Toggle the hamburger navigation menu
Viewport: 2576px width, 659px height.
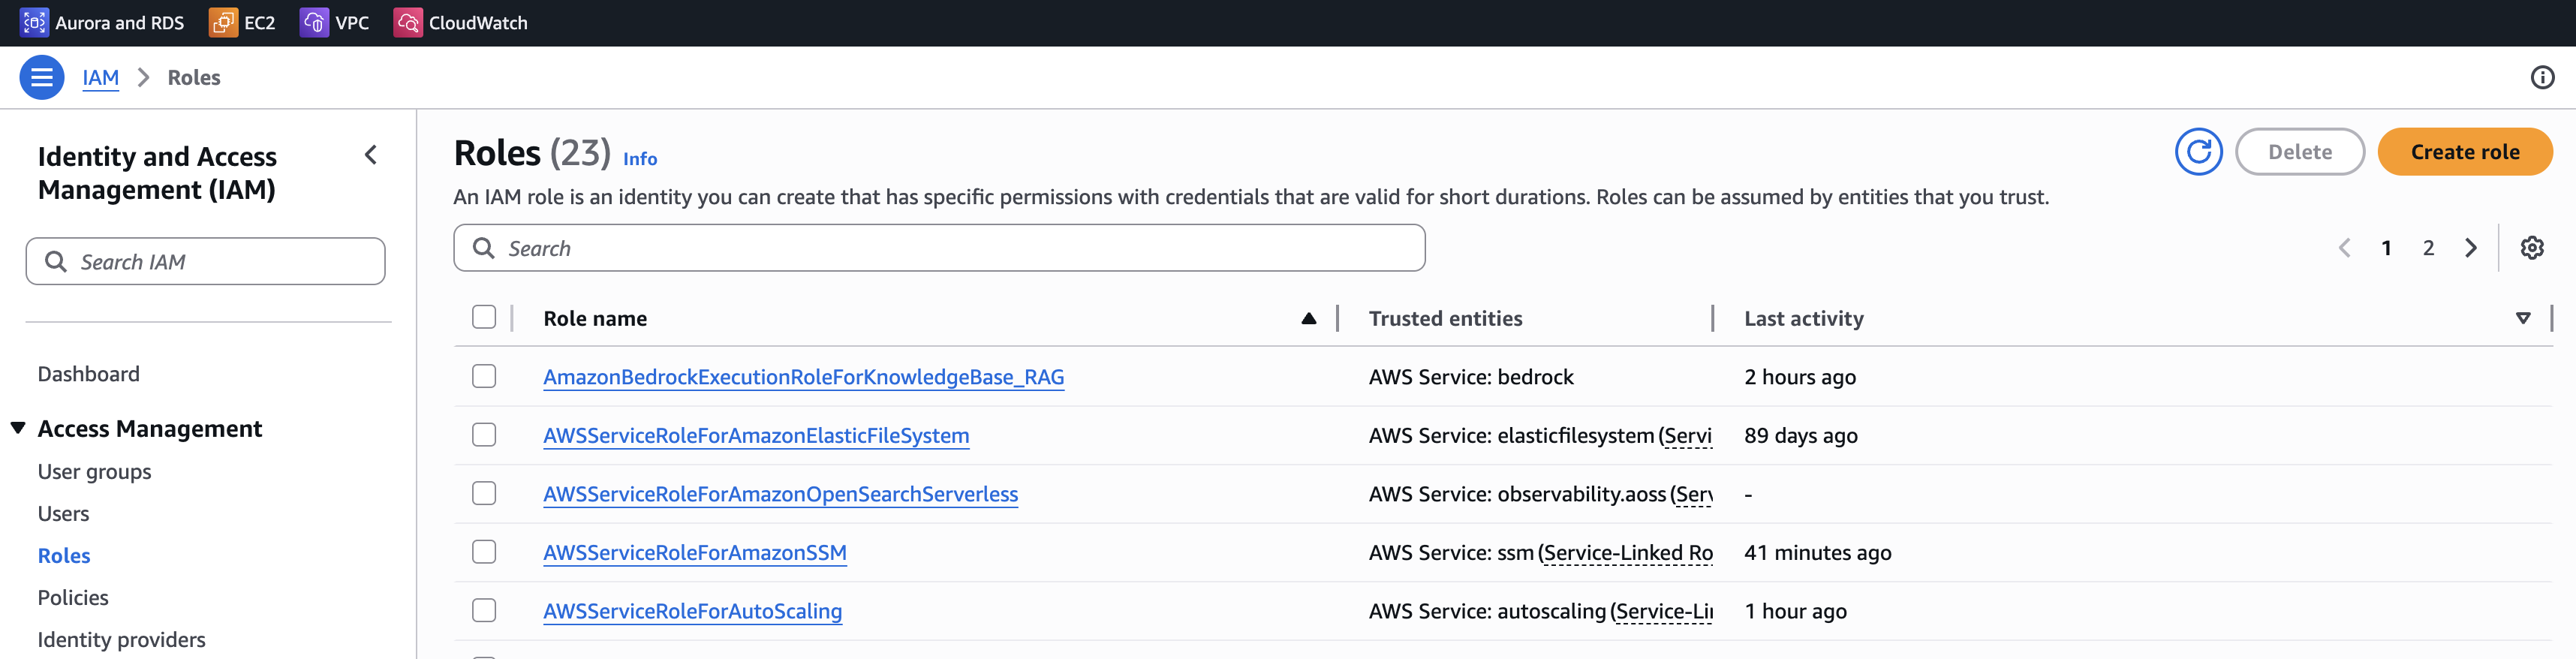[x=41, y=77]
